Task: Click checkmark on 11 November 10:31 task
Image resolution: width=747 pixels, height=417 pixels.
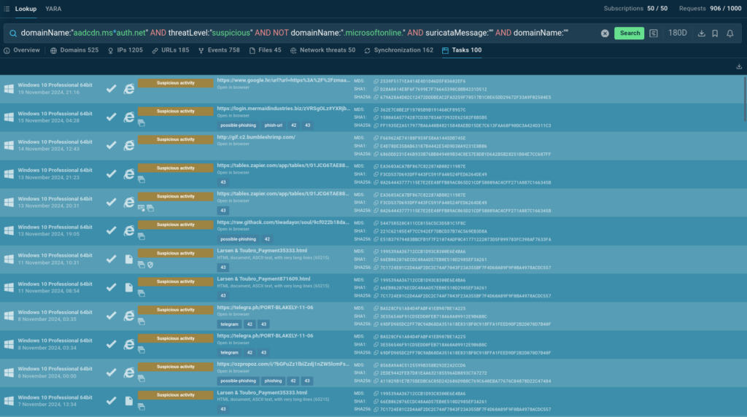Action: [111, 260]
